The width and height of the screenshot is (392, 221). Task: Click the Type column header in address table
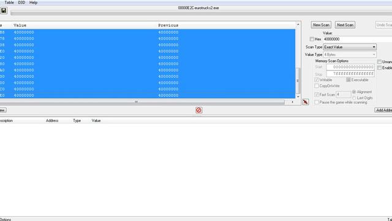(x=77, y=120)
